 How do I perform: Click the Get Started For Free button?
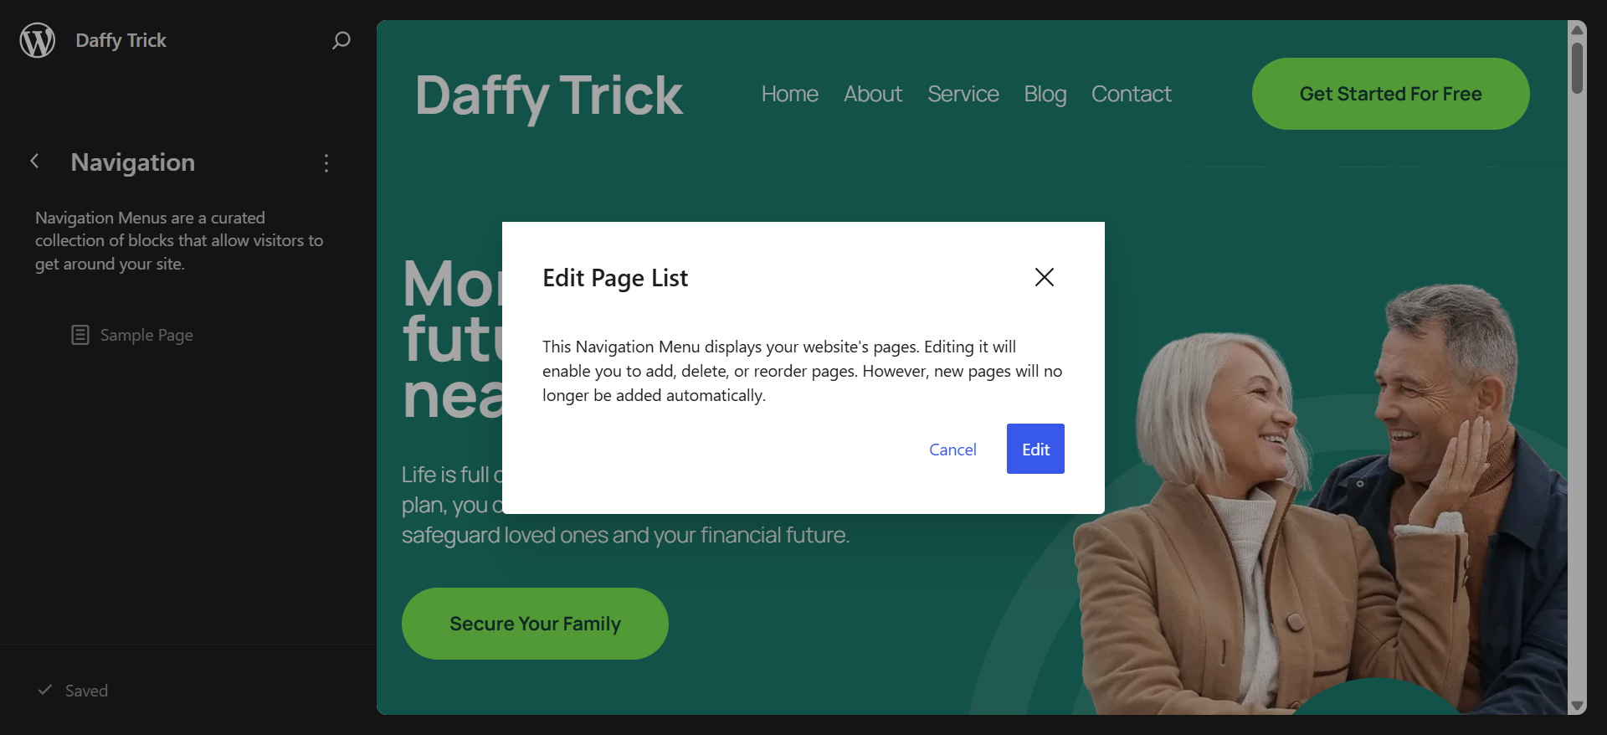tap(1390, 94)
